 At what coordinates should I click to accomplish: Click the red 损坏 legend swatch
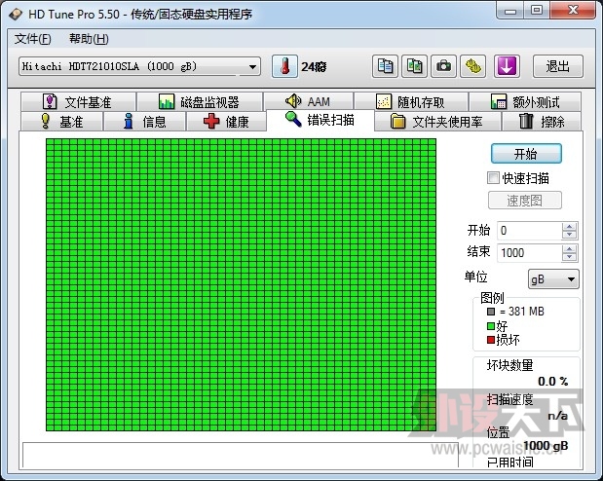(491, 340)
